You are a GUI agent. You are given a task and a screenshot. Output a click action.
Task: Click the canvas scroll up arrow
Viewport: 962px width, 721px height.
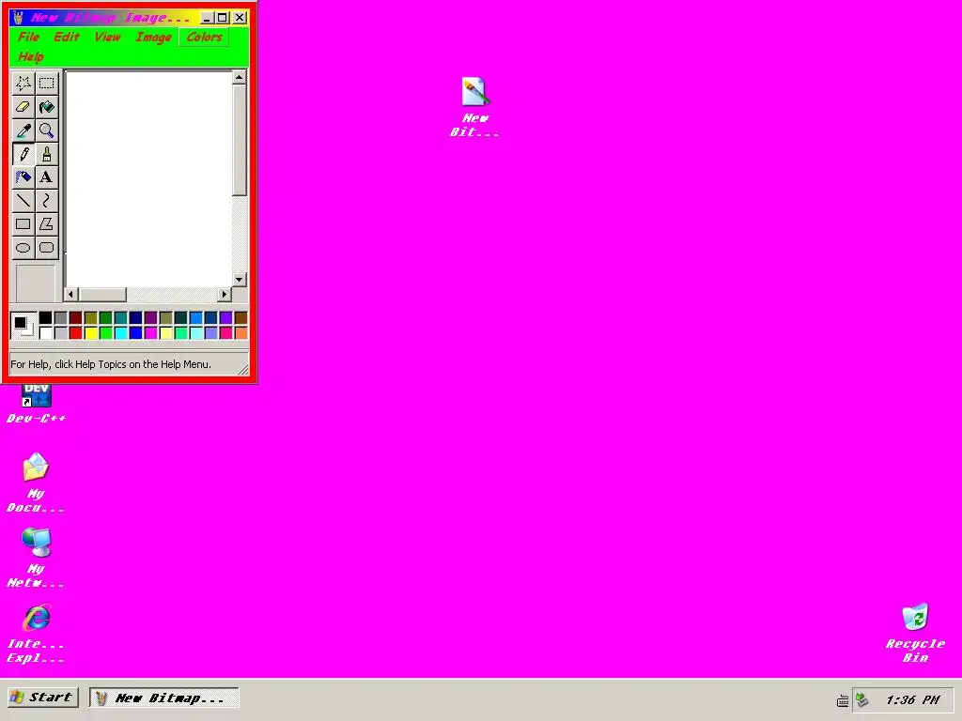click(x=240, y=77)
